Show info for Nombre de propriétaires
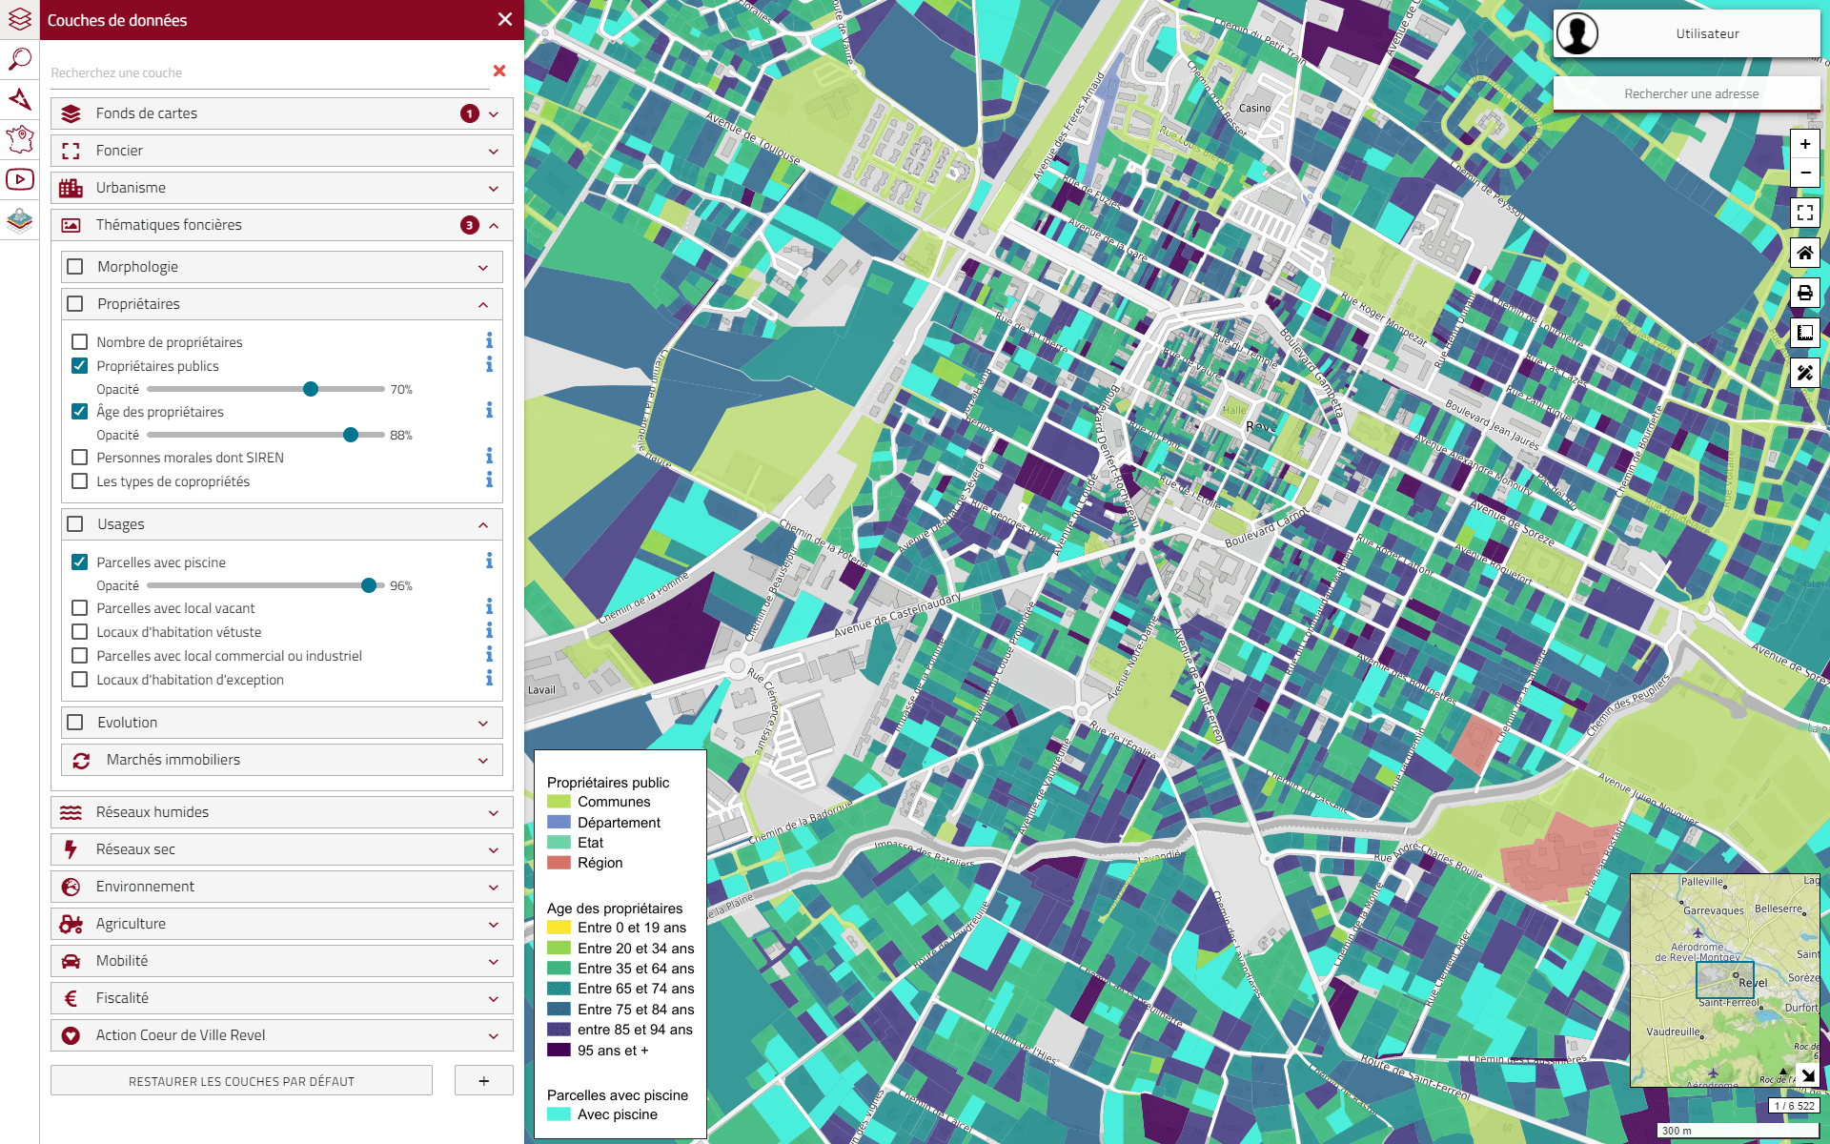 489,341
